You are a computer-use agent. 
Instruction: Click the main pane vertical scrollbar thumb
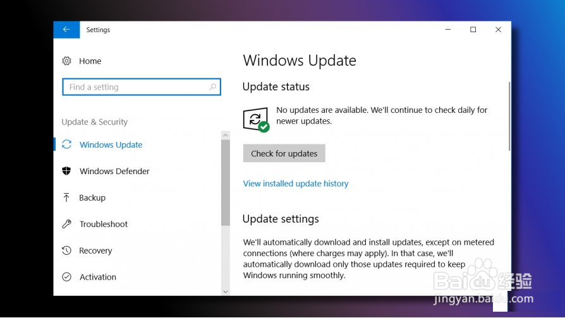[509, 116]
